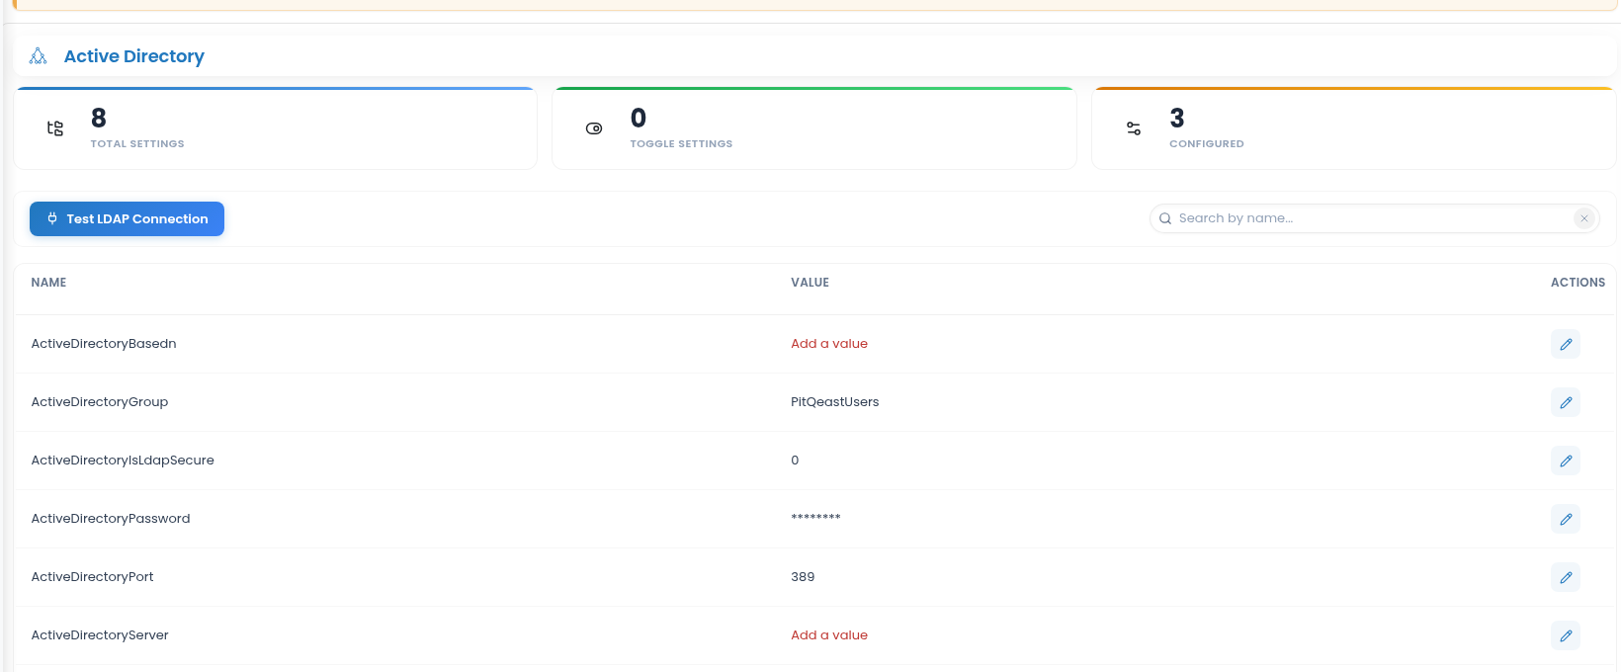The width and height of the screenshot is (1621, 672).
Task: Edit the ActiveDirectoryGroup setting
Action: point(1566,402)
